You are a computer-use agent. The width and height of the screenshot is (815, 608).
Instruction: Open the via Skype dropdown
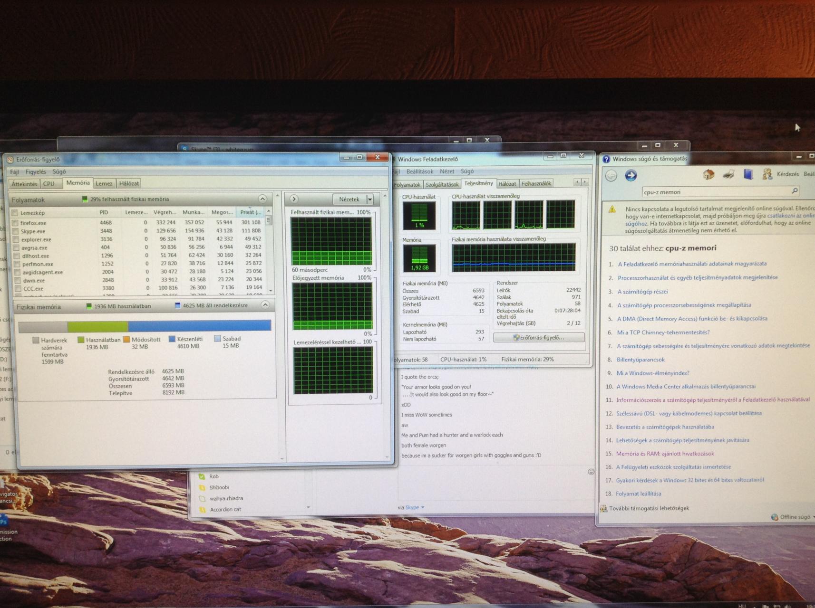click(422, 507)
